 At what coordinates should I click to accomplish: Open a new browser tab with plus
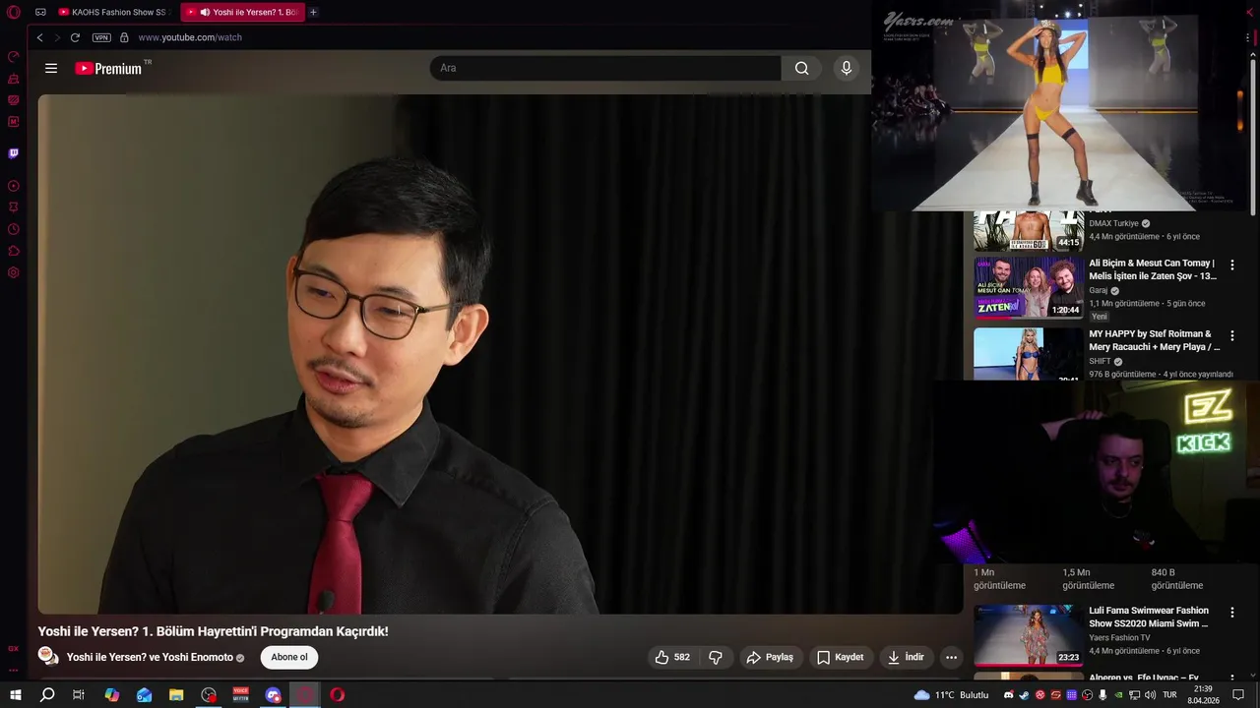click(x=313, y=12)
